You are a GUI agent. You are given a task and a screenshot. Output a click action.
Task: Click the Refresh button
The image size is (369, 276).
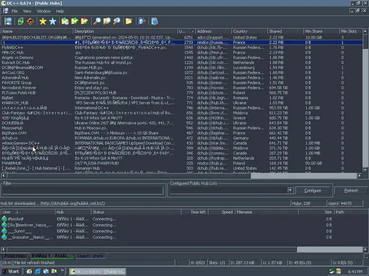click(351, 190)
